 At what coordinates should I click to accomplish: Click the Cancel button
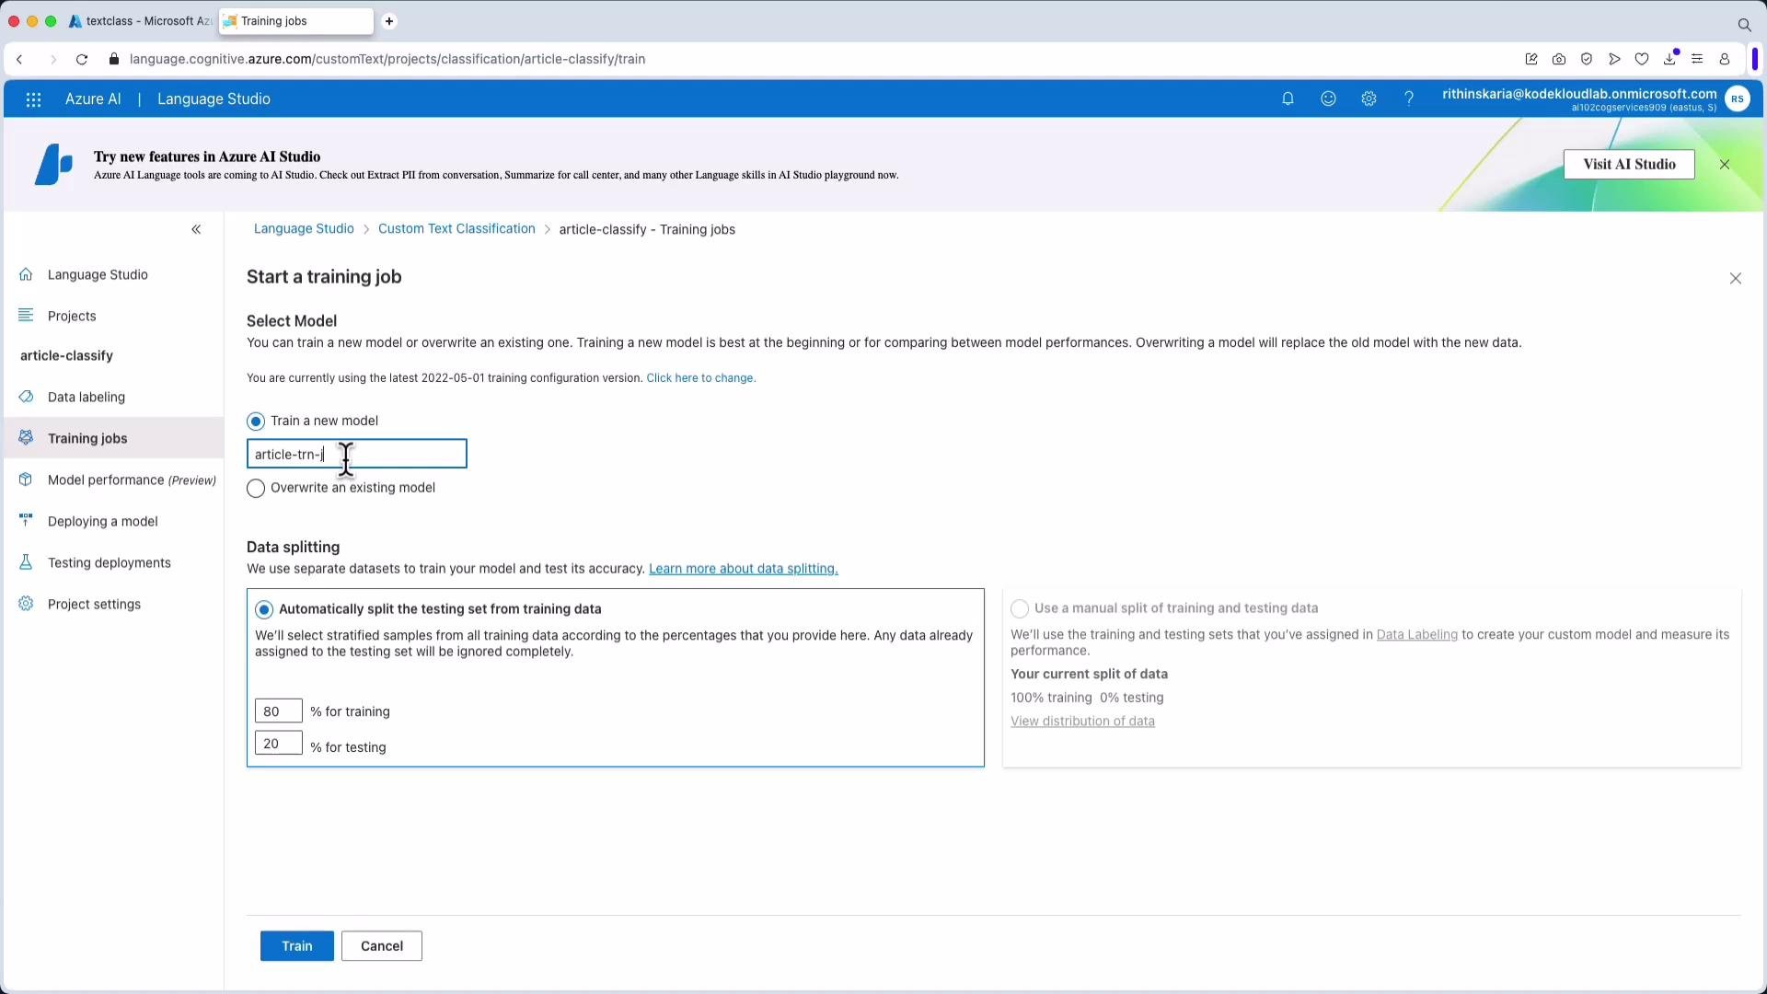(x=382, y=946)
